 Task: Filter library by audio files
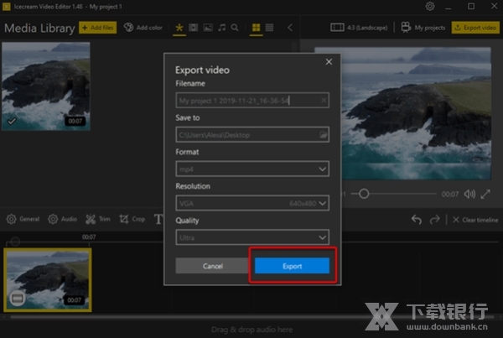coord(221,28)
